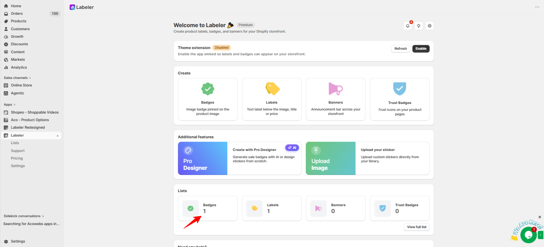Click the 'Enable the app embed' description text
544x247 pixels.
click(x=242, y=54)
